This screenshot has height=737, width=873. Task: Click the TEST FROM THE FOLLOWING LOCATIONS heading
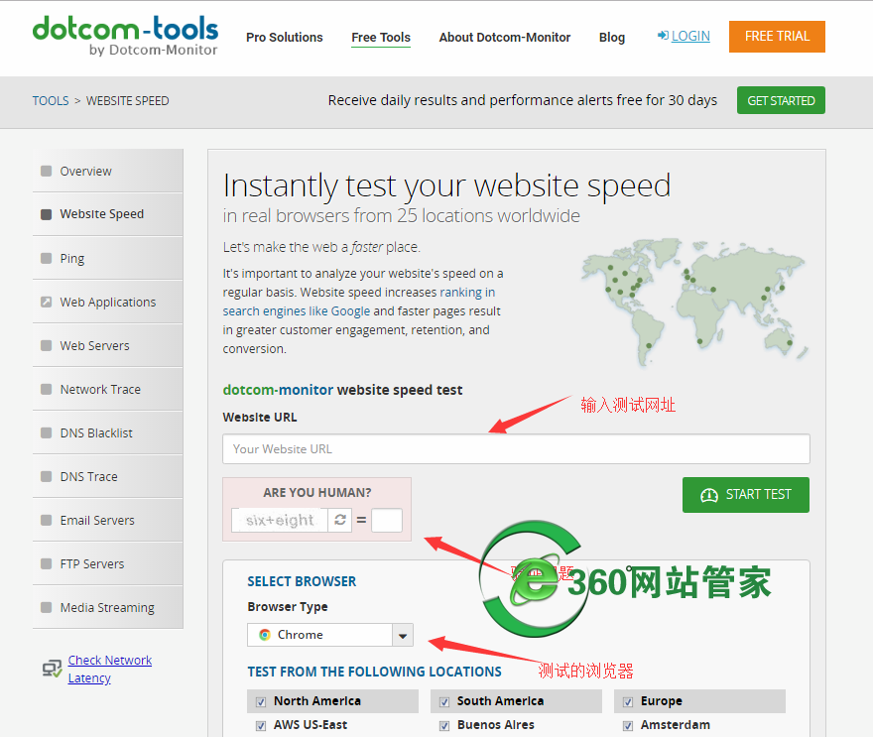[x=375, y=672]
